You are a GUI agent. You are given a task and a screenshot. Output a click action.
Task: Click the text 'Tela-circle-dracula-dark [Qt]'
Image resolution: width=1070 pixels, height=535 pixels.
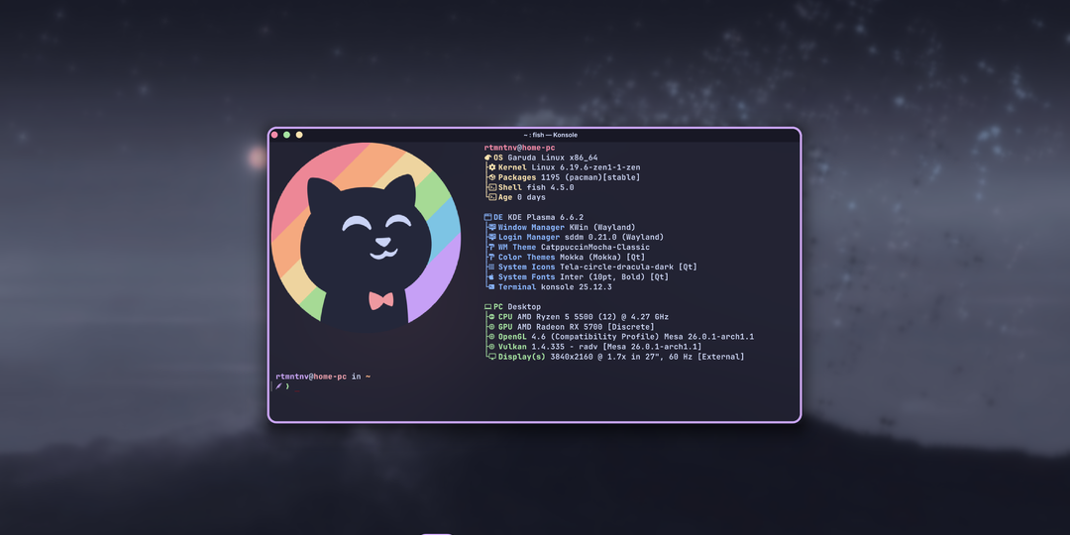(628, 267)
